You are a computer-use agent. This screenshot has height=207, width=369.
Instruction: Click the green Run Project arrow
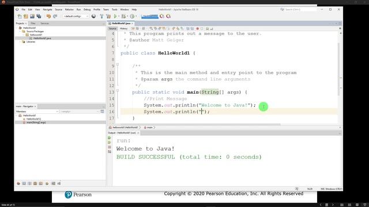[x=115, y=16]
